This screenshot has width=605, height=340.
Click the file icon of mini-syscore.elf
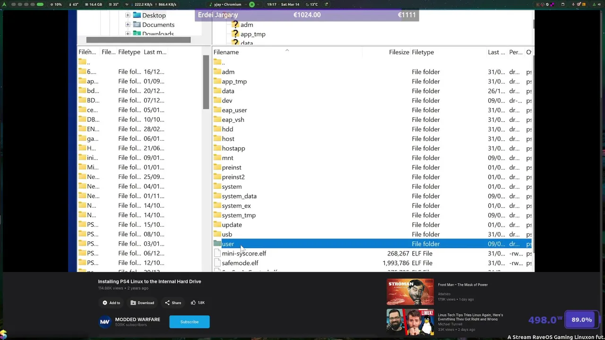point(217,253)
